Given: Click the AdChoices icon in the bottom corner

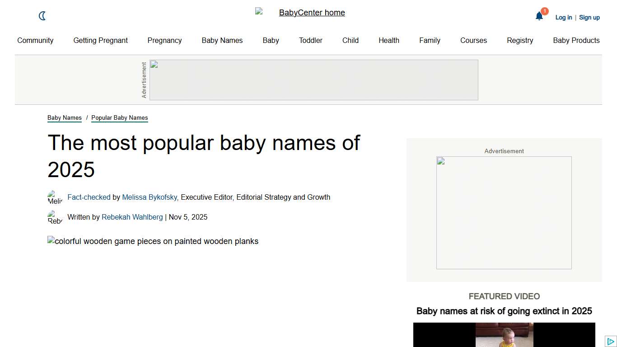Looking at the screenshot, I should tap(611, 342).
